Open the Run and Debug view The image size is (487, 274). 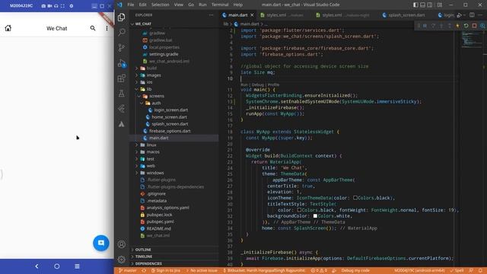click(x=122, y=63)
